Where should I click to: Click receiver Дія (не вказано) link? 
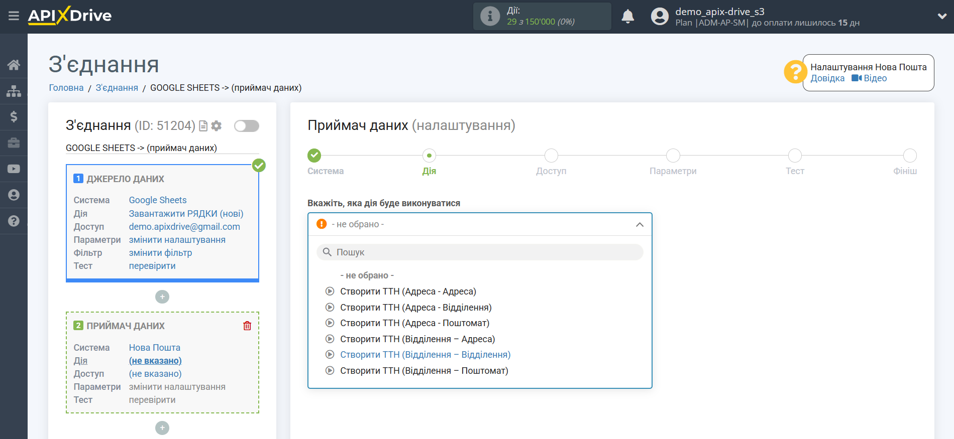coord(155,361)
